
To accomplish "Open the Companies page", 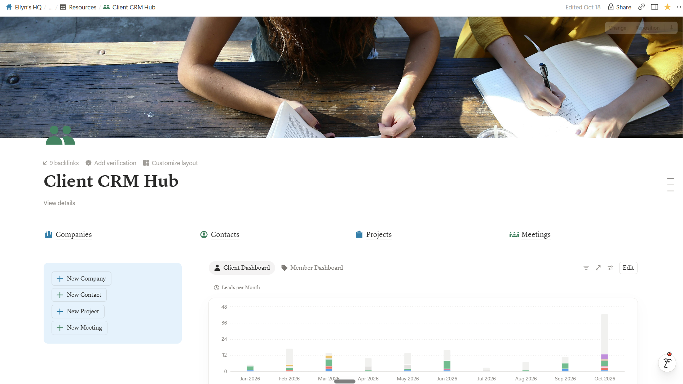I will (x=68, y=235).
